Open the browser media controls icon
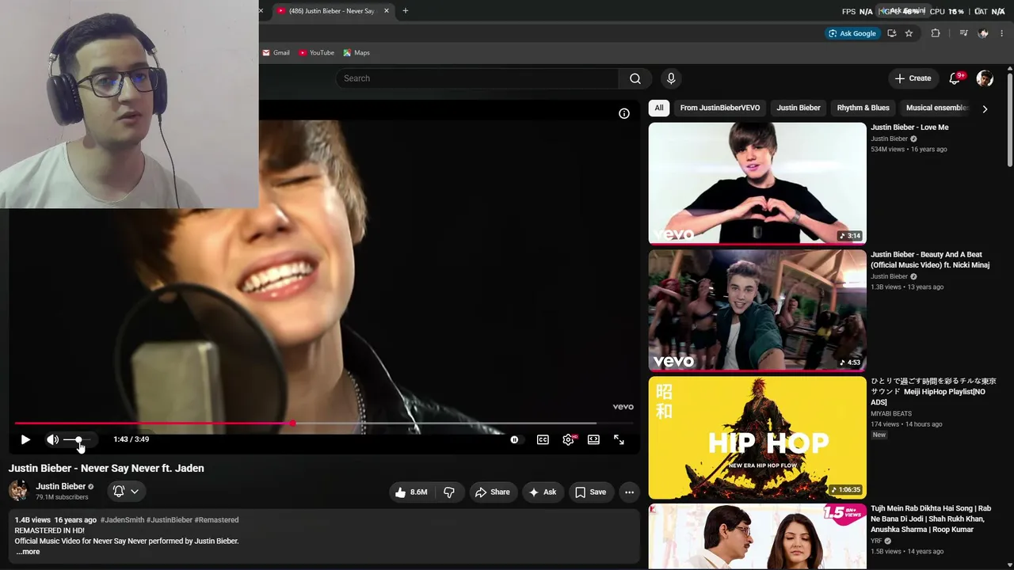The height and width of the screenshot is (570, 1014). 963,33
